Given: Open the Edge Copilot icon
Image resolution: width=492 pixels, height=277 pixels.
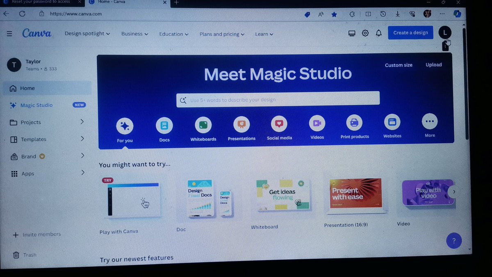Looking at the screenshot, I should [457, 14].
